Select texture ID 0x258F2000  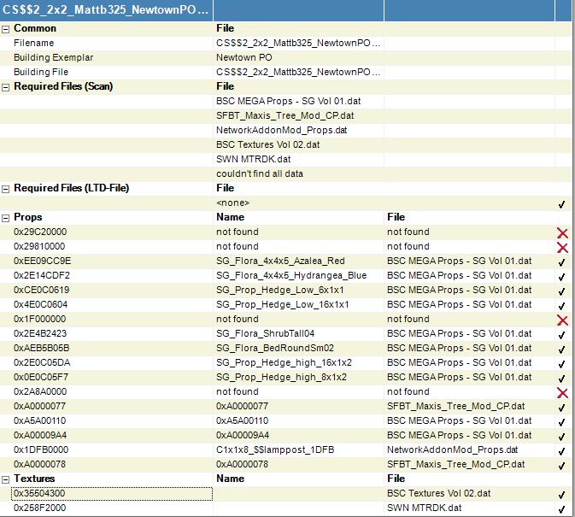click(39, 508)
